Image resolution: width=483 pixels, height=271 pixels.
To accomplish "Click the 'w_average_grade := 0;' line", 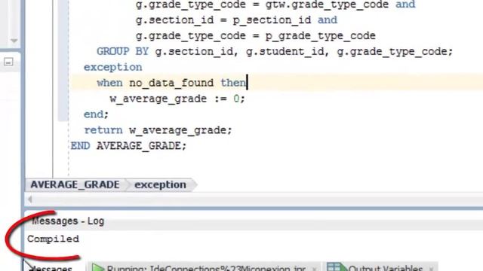I will click(x=177, y=99).
